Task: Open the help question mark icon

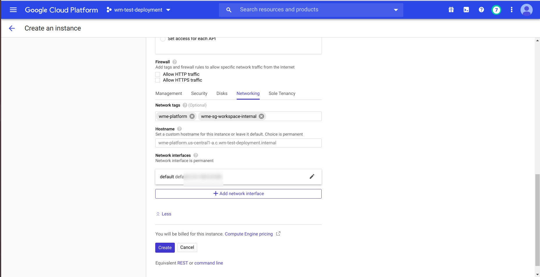Action: tap(481, 10)
